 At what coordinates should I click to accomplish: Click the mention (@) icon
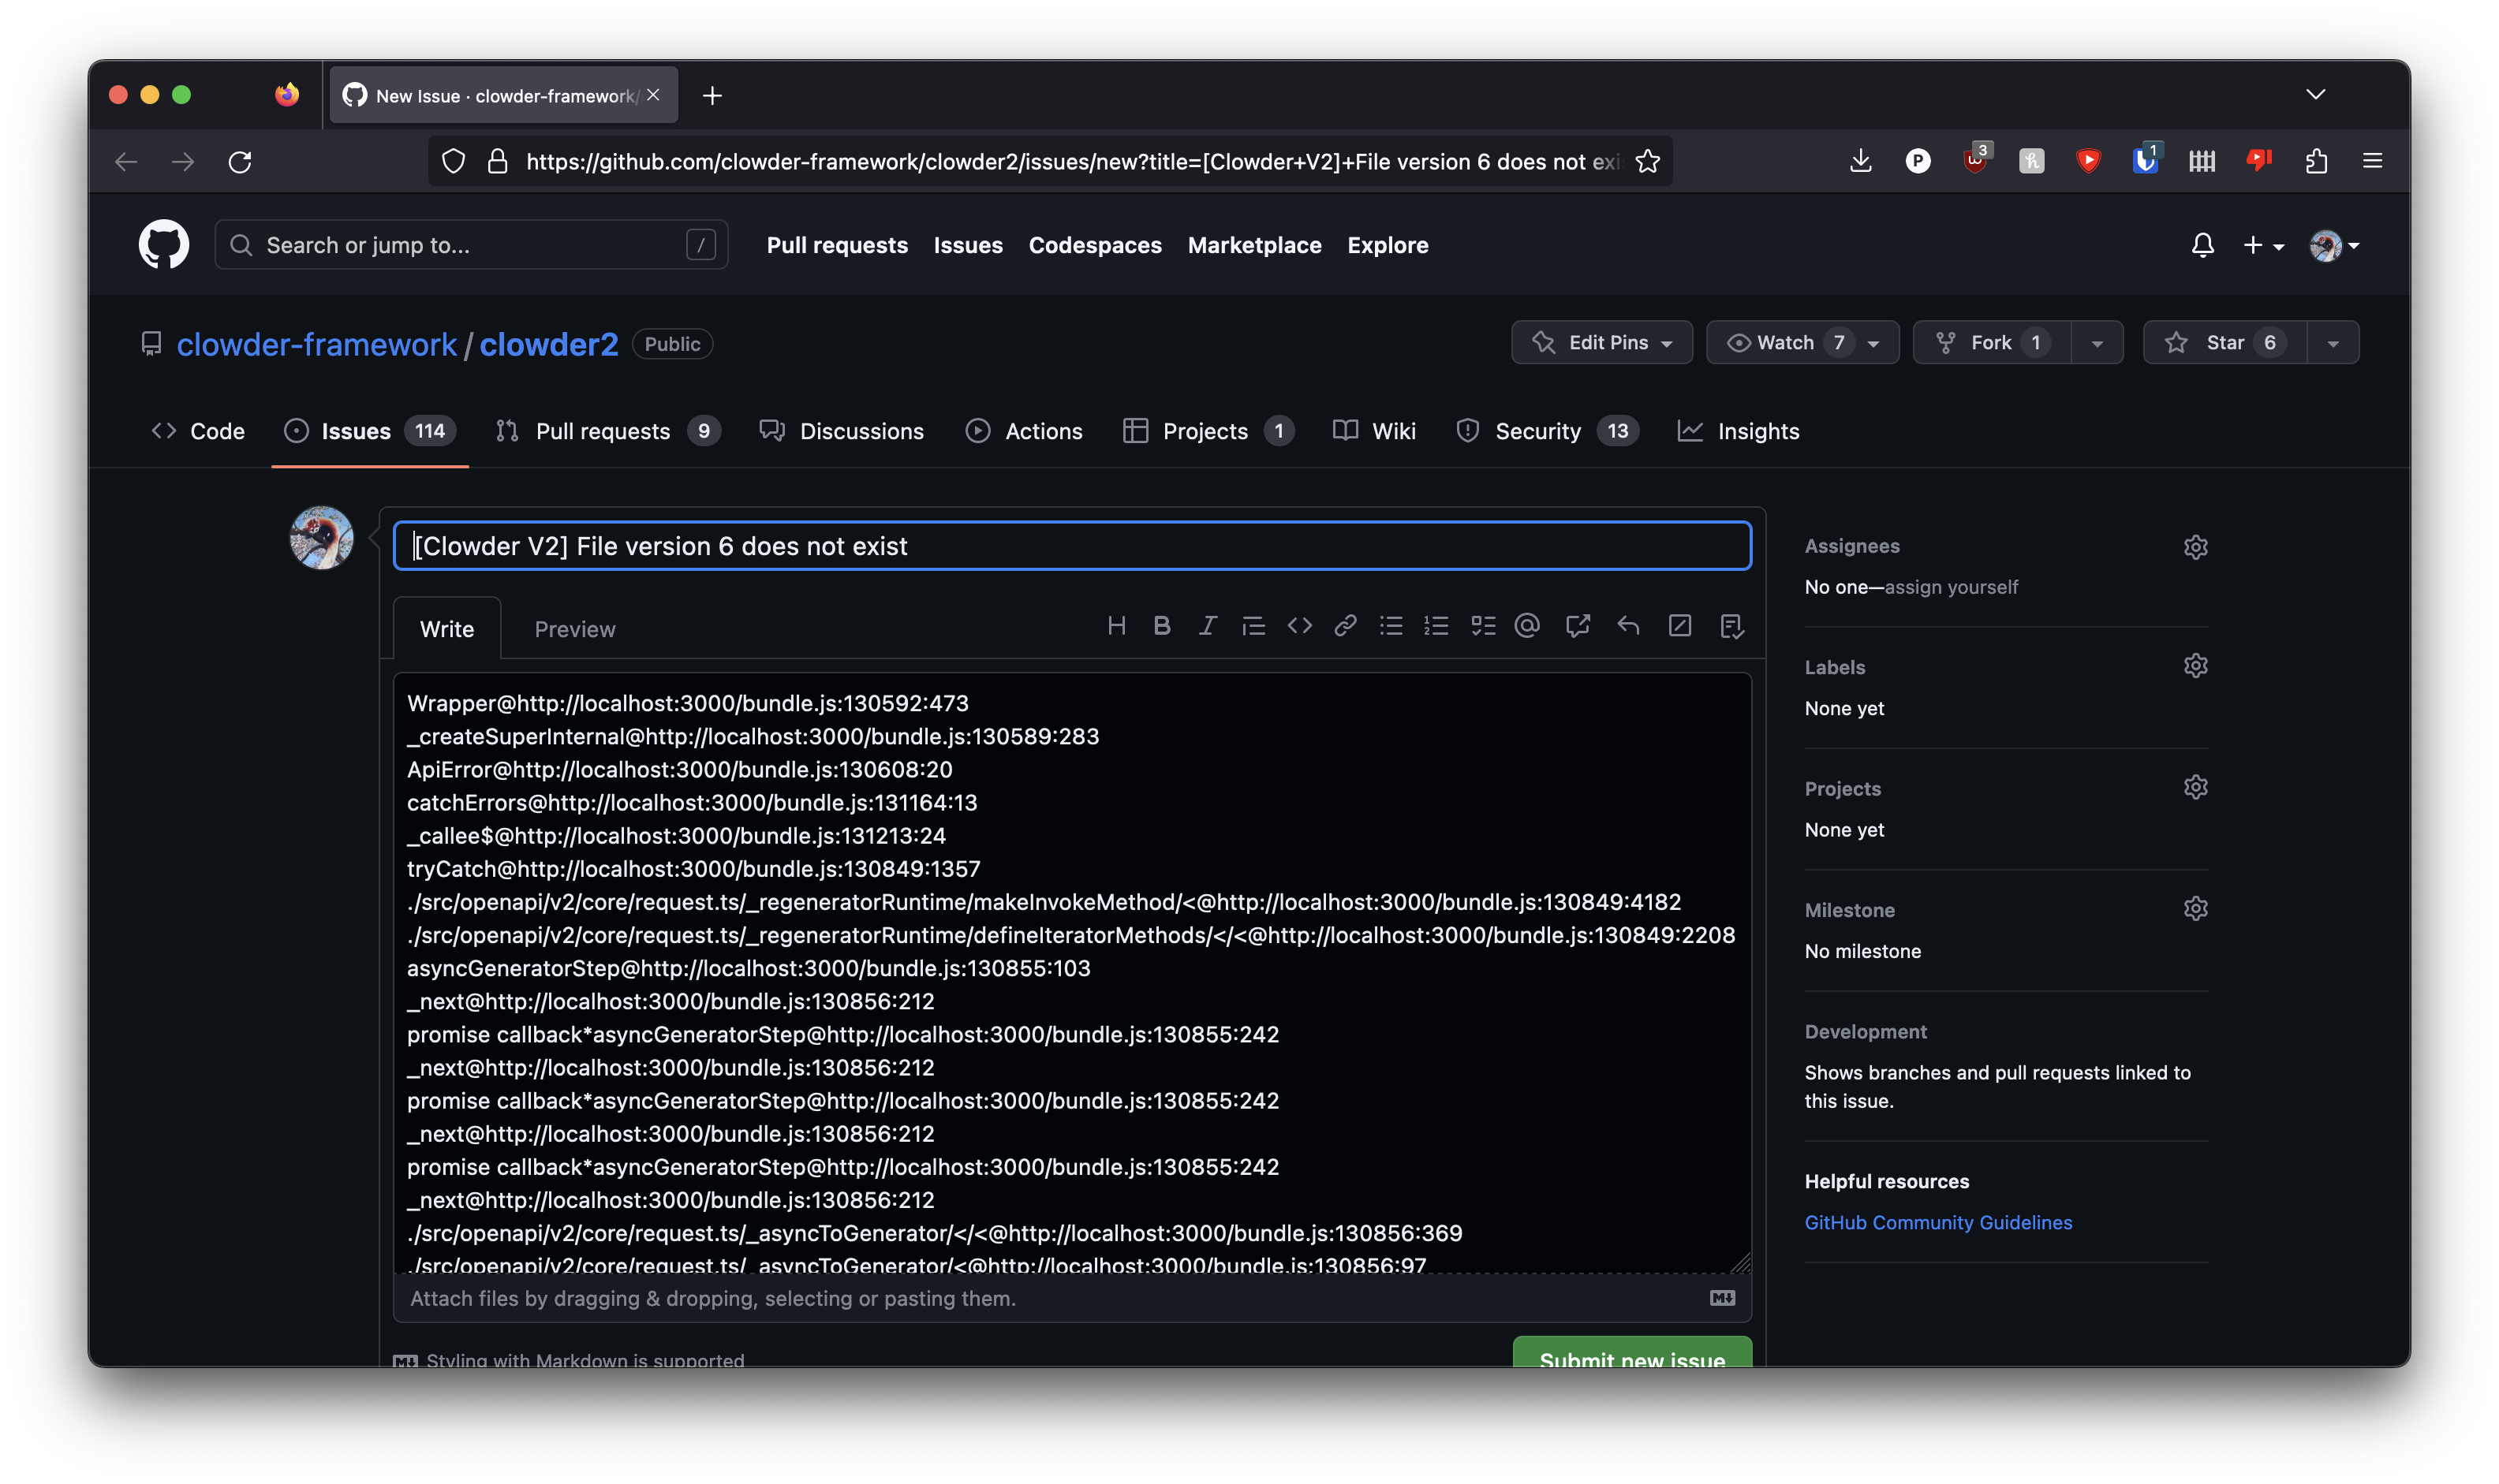(x=1526, y=626)
